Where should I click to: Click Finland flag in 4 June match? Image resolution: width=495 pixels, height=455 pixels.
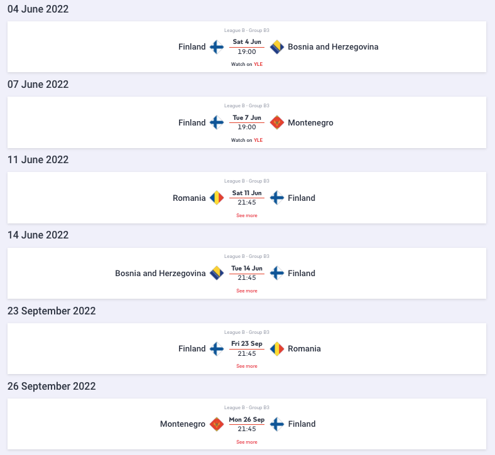click(x=217, y=47)
